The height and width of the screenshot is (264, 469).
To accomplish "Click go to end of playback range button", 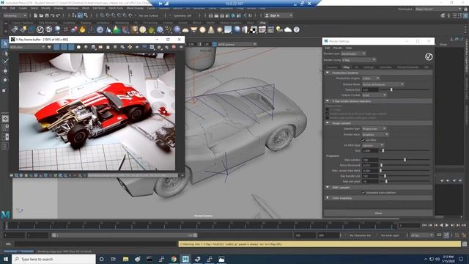I will tap(464, 225).
